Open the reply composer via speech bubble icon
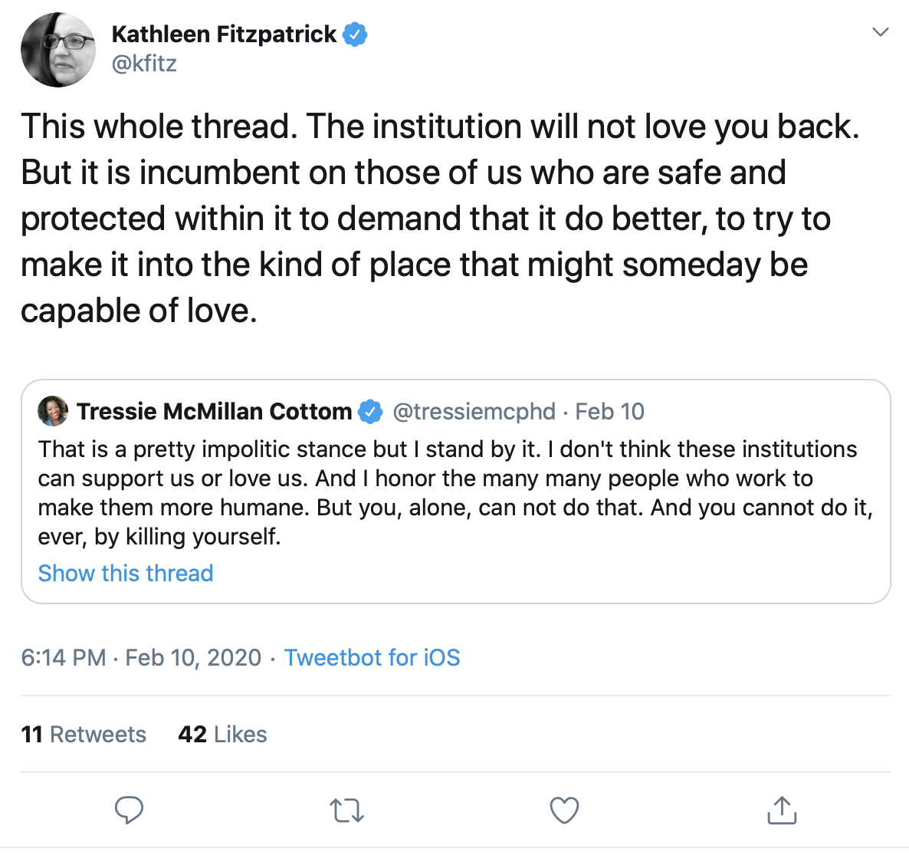The width and height of the screenshot is (909, 865). [130, 810]
